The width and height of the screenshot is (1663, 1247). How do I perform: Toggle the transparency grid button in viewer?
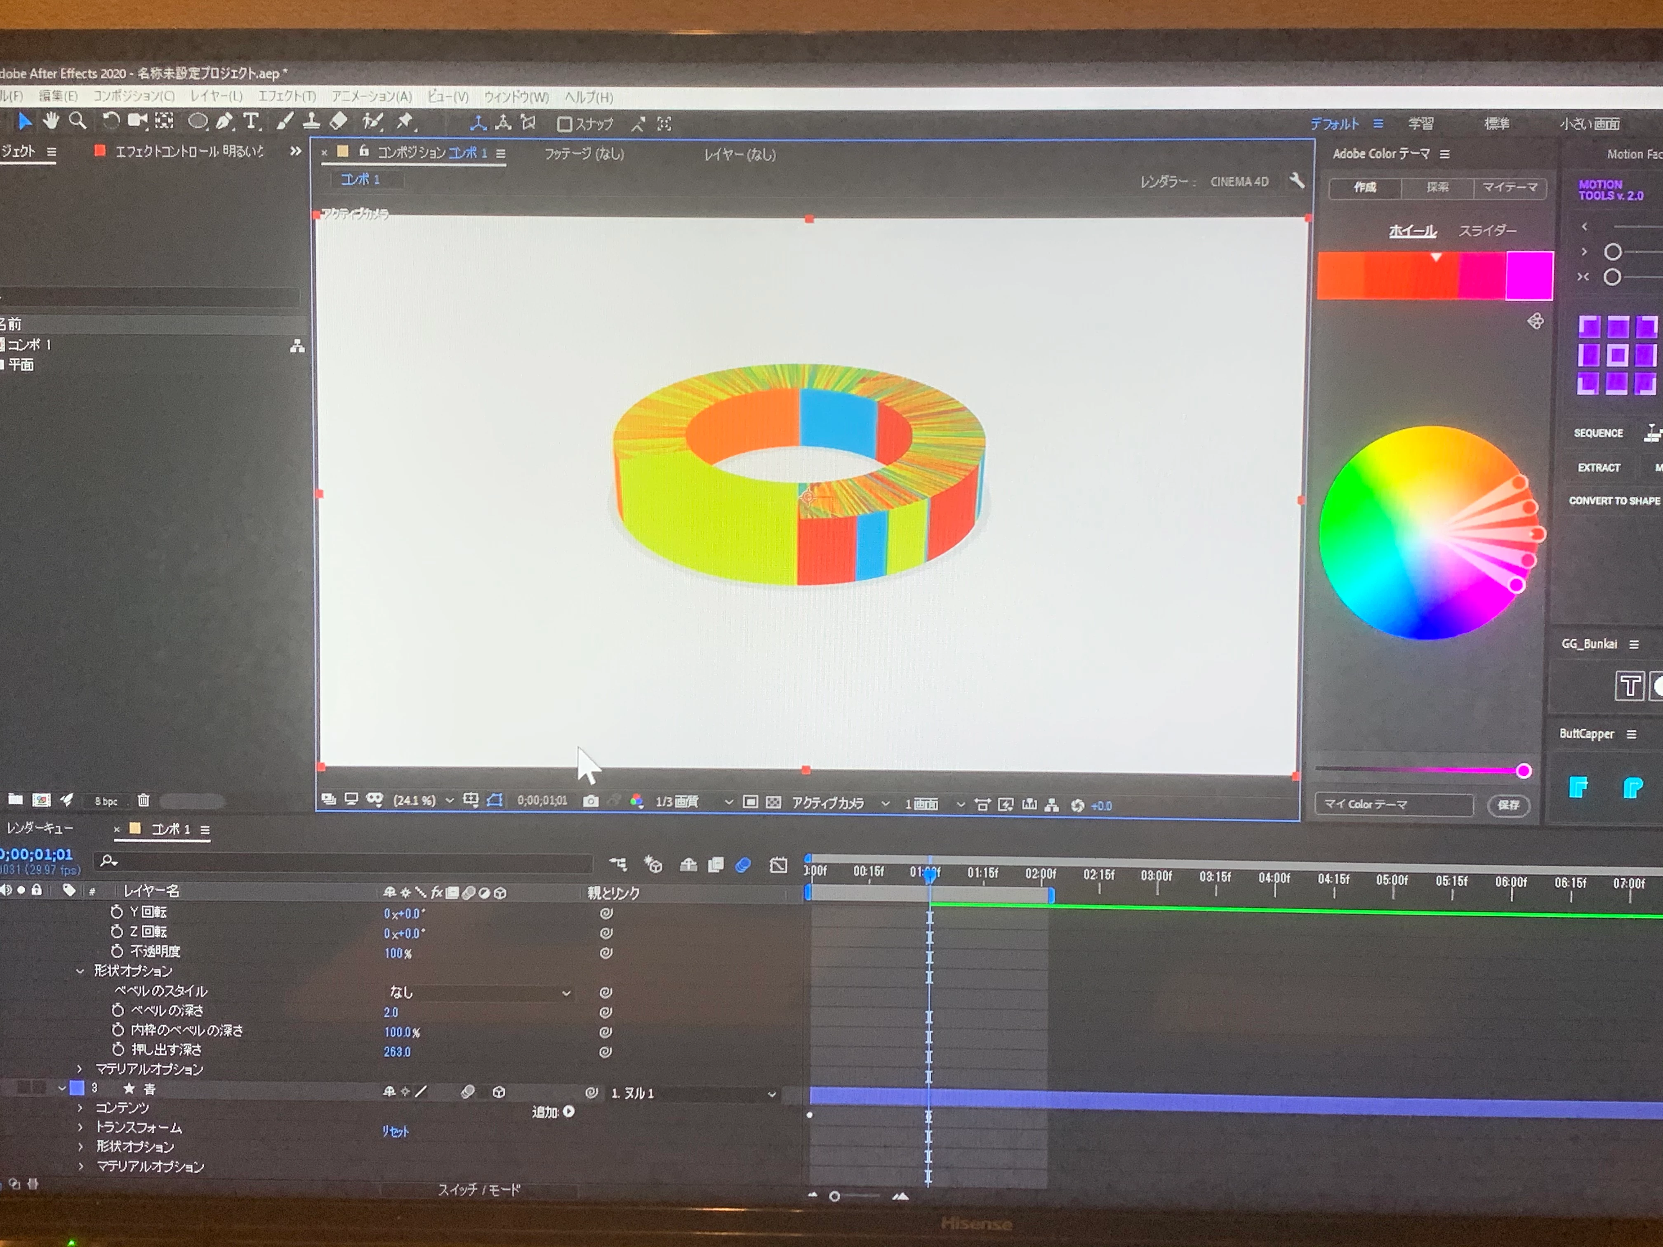(774, 803)
